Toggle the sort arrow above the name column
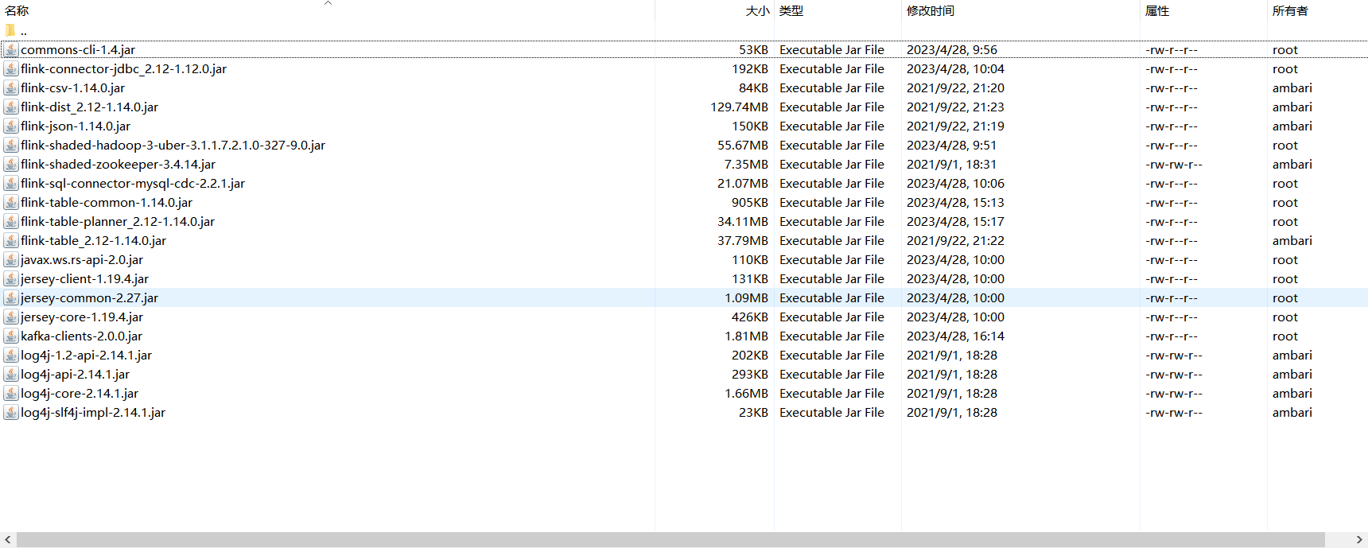Screen dimensions: 1368x548 click(328, 3)
